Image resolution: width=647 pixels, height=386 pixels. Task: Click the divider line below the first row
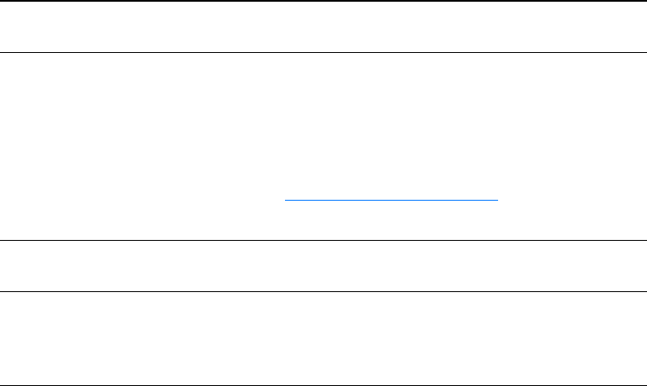[323, 53]
